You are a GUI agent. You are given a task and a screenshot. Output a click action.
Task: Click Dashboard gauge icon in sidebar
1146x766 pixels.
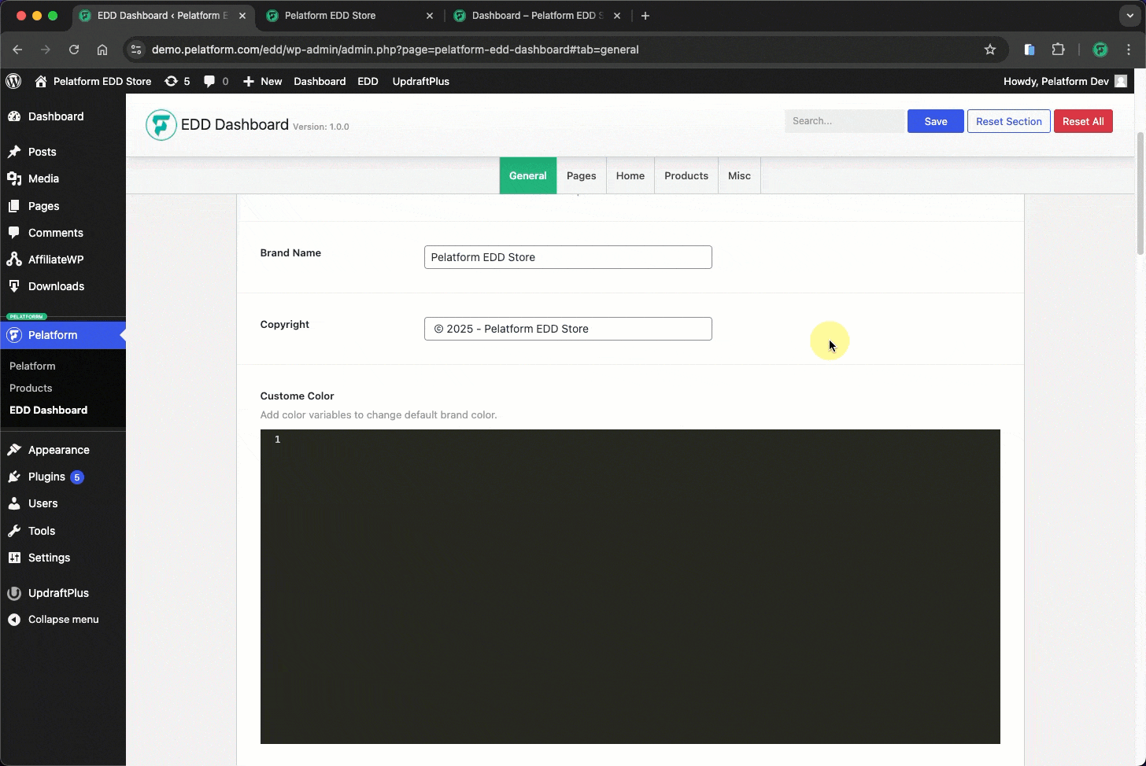[14, 116]
